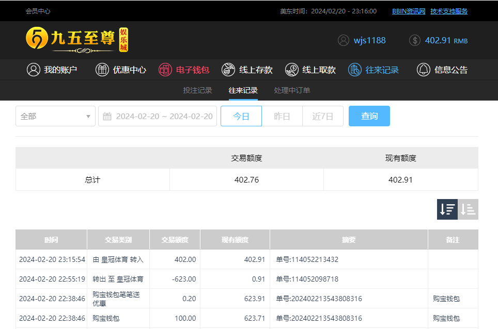Screen dimensions: 498x329
Task: Click the 九五至尊 site logo
Action: (76, 40)
